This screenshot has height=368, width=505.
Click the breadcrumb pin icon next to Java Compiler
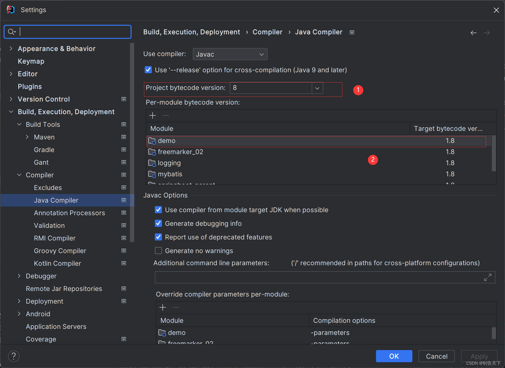[x=352, y=32]
